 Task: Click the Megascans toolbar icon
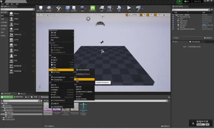(x=92, y=8)
